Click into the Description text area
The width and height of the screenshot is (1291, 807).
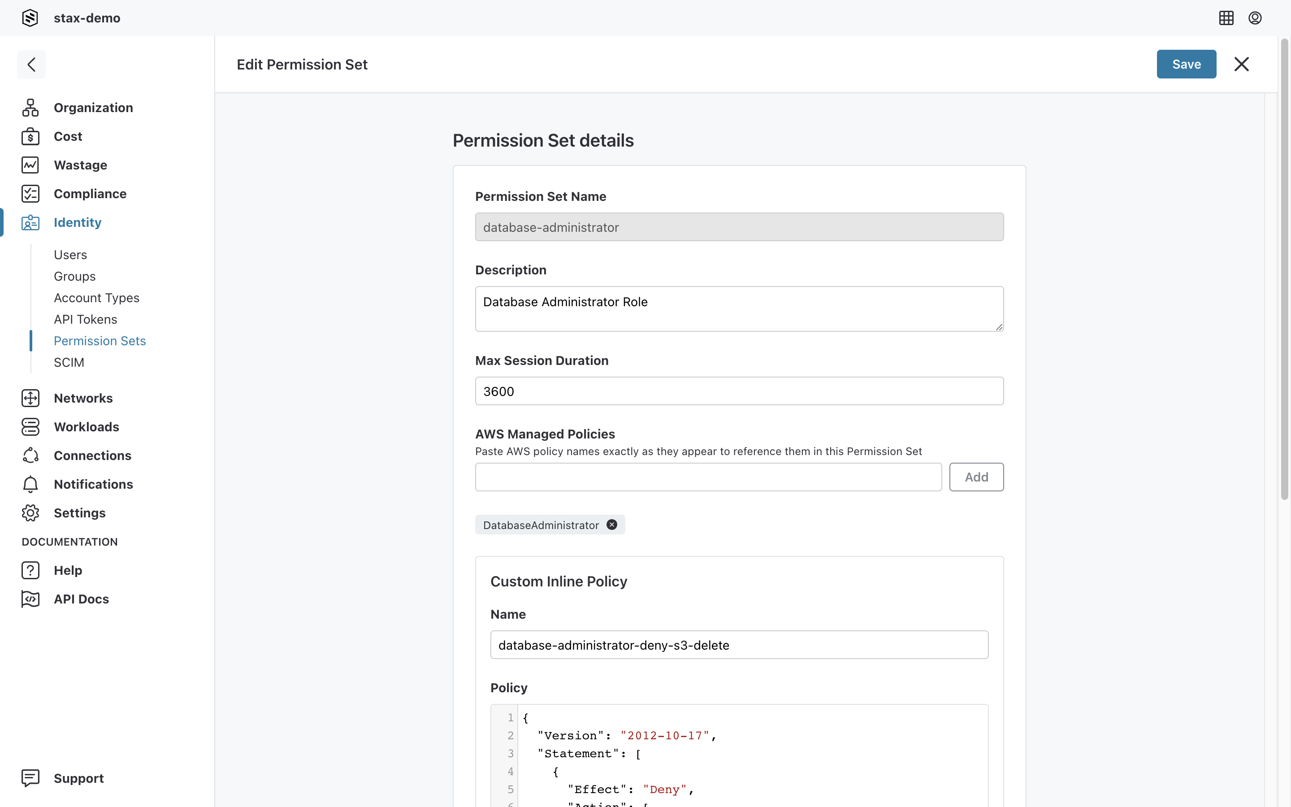tap(739, 308)
